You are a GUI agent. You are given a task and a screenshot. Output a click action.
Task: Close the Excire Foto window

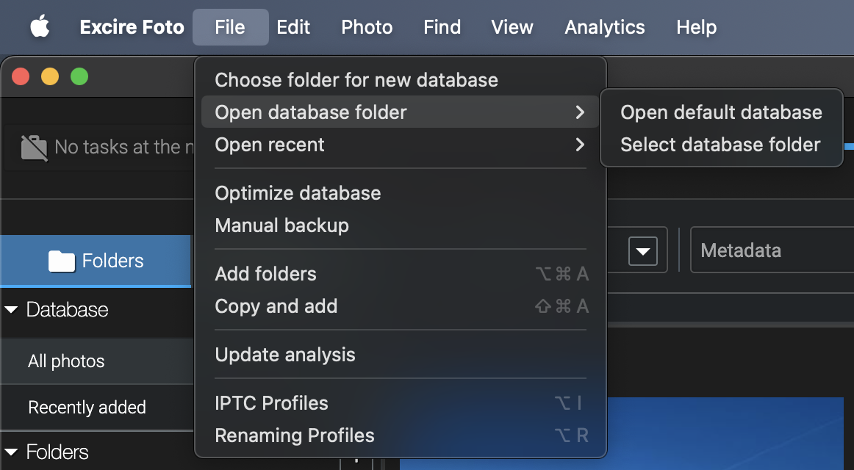(x=21, y=76)
